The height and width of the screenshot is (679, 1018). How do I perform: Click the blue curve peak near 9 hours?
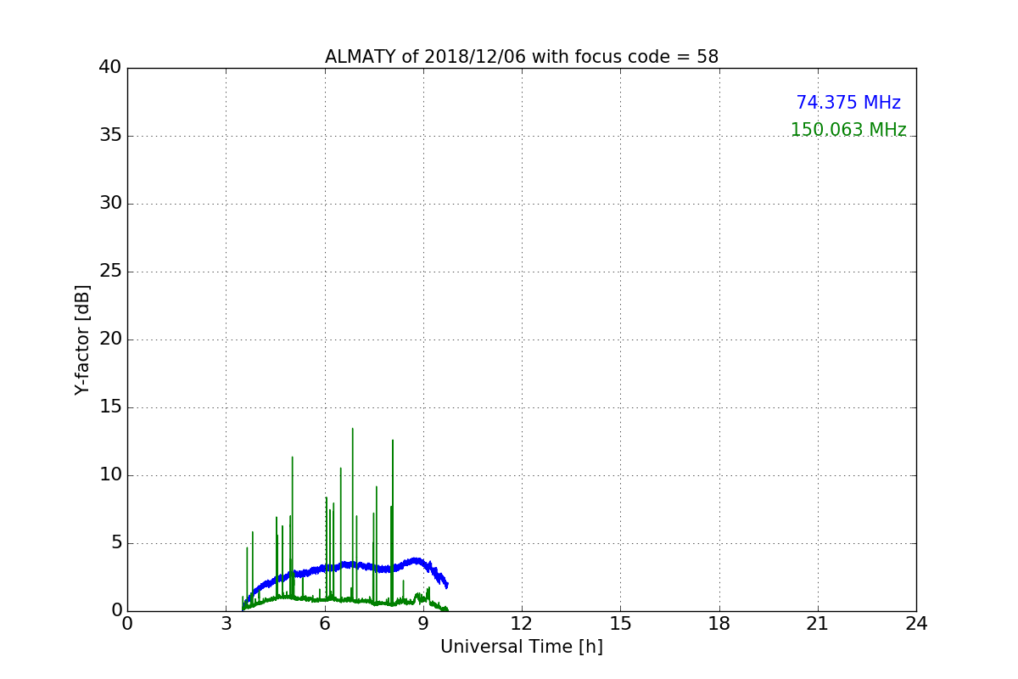(415, 560)
